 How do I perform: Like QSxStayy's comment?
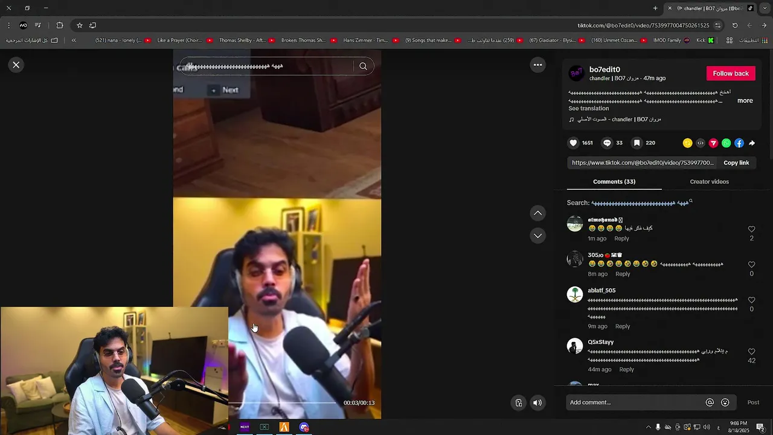coord(751,352)
